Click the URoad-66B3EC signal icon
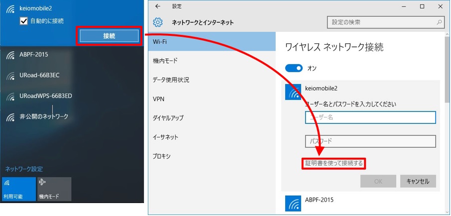451x216 pixels. pos(11,76)
